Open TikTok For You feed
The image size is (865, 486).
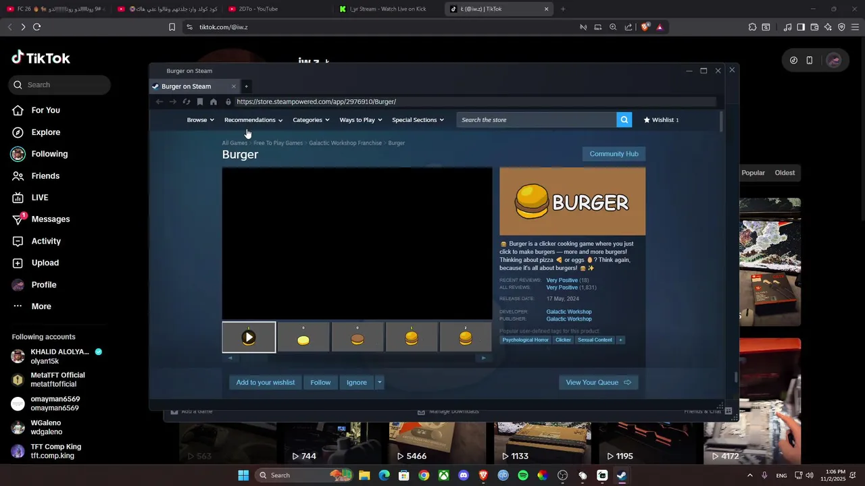coord(36,110)
